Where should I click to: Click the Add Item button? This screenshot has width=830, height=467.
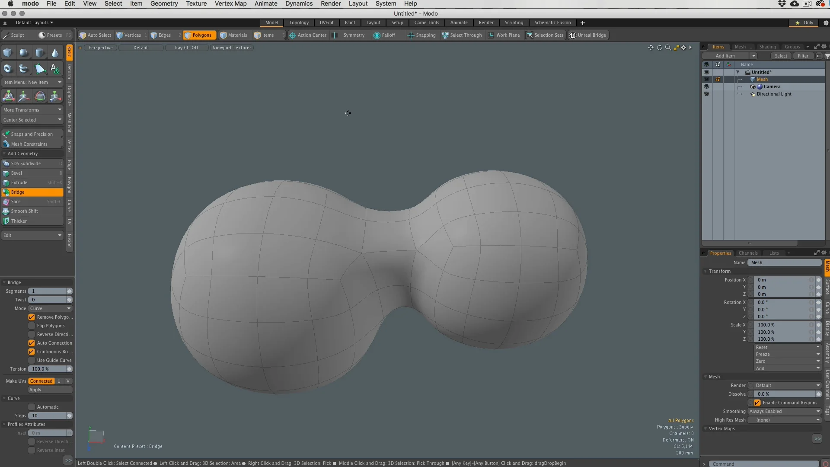[729, 56]
